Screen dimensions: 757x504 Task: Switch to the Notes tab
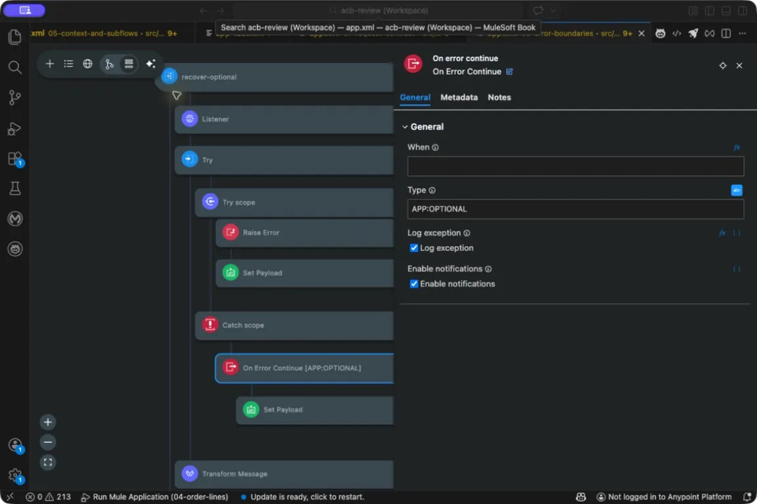pos(499,97)
